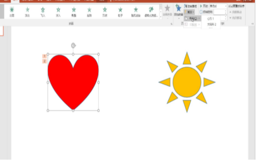Image resolution: width=256 pixels, height=160 pixels.
Task: Select the red heart shape on slide
Action: (73, 82)
